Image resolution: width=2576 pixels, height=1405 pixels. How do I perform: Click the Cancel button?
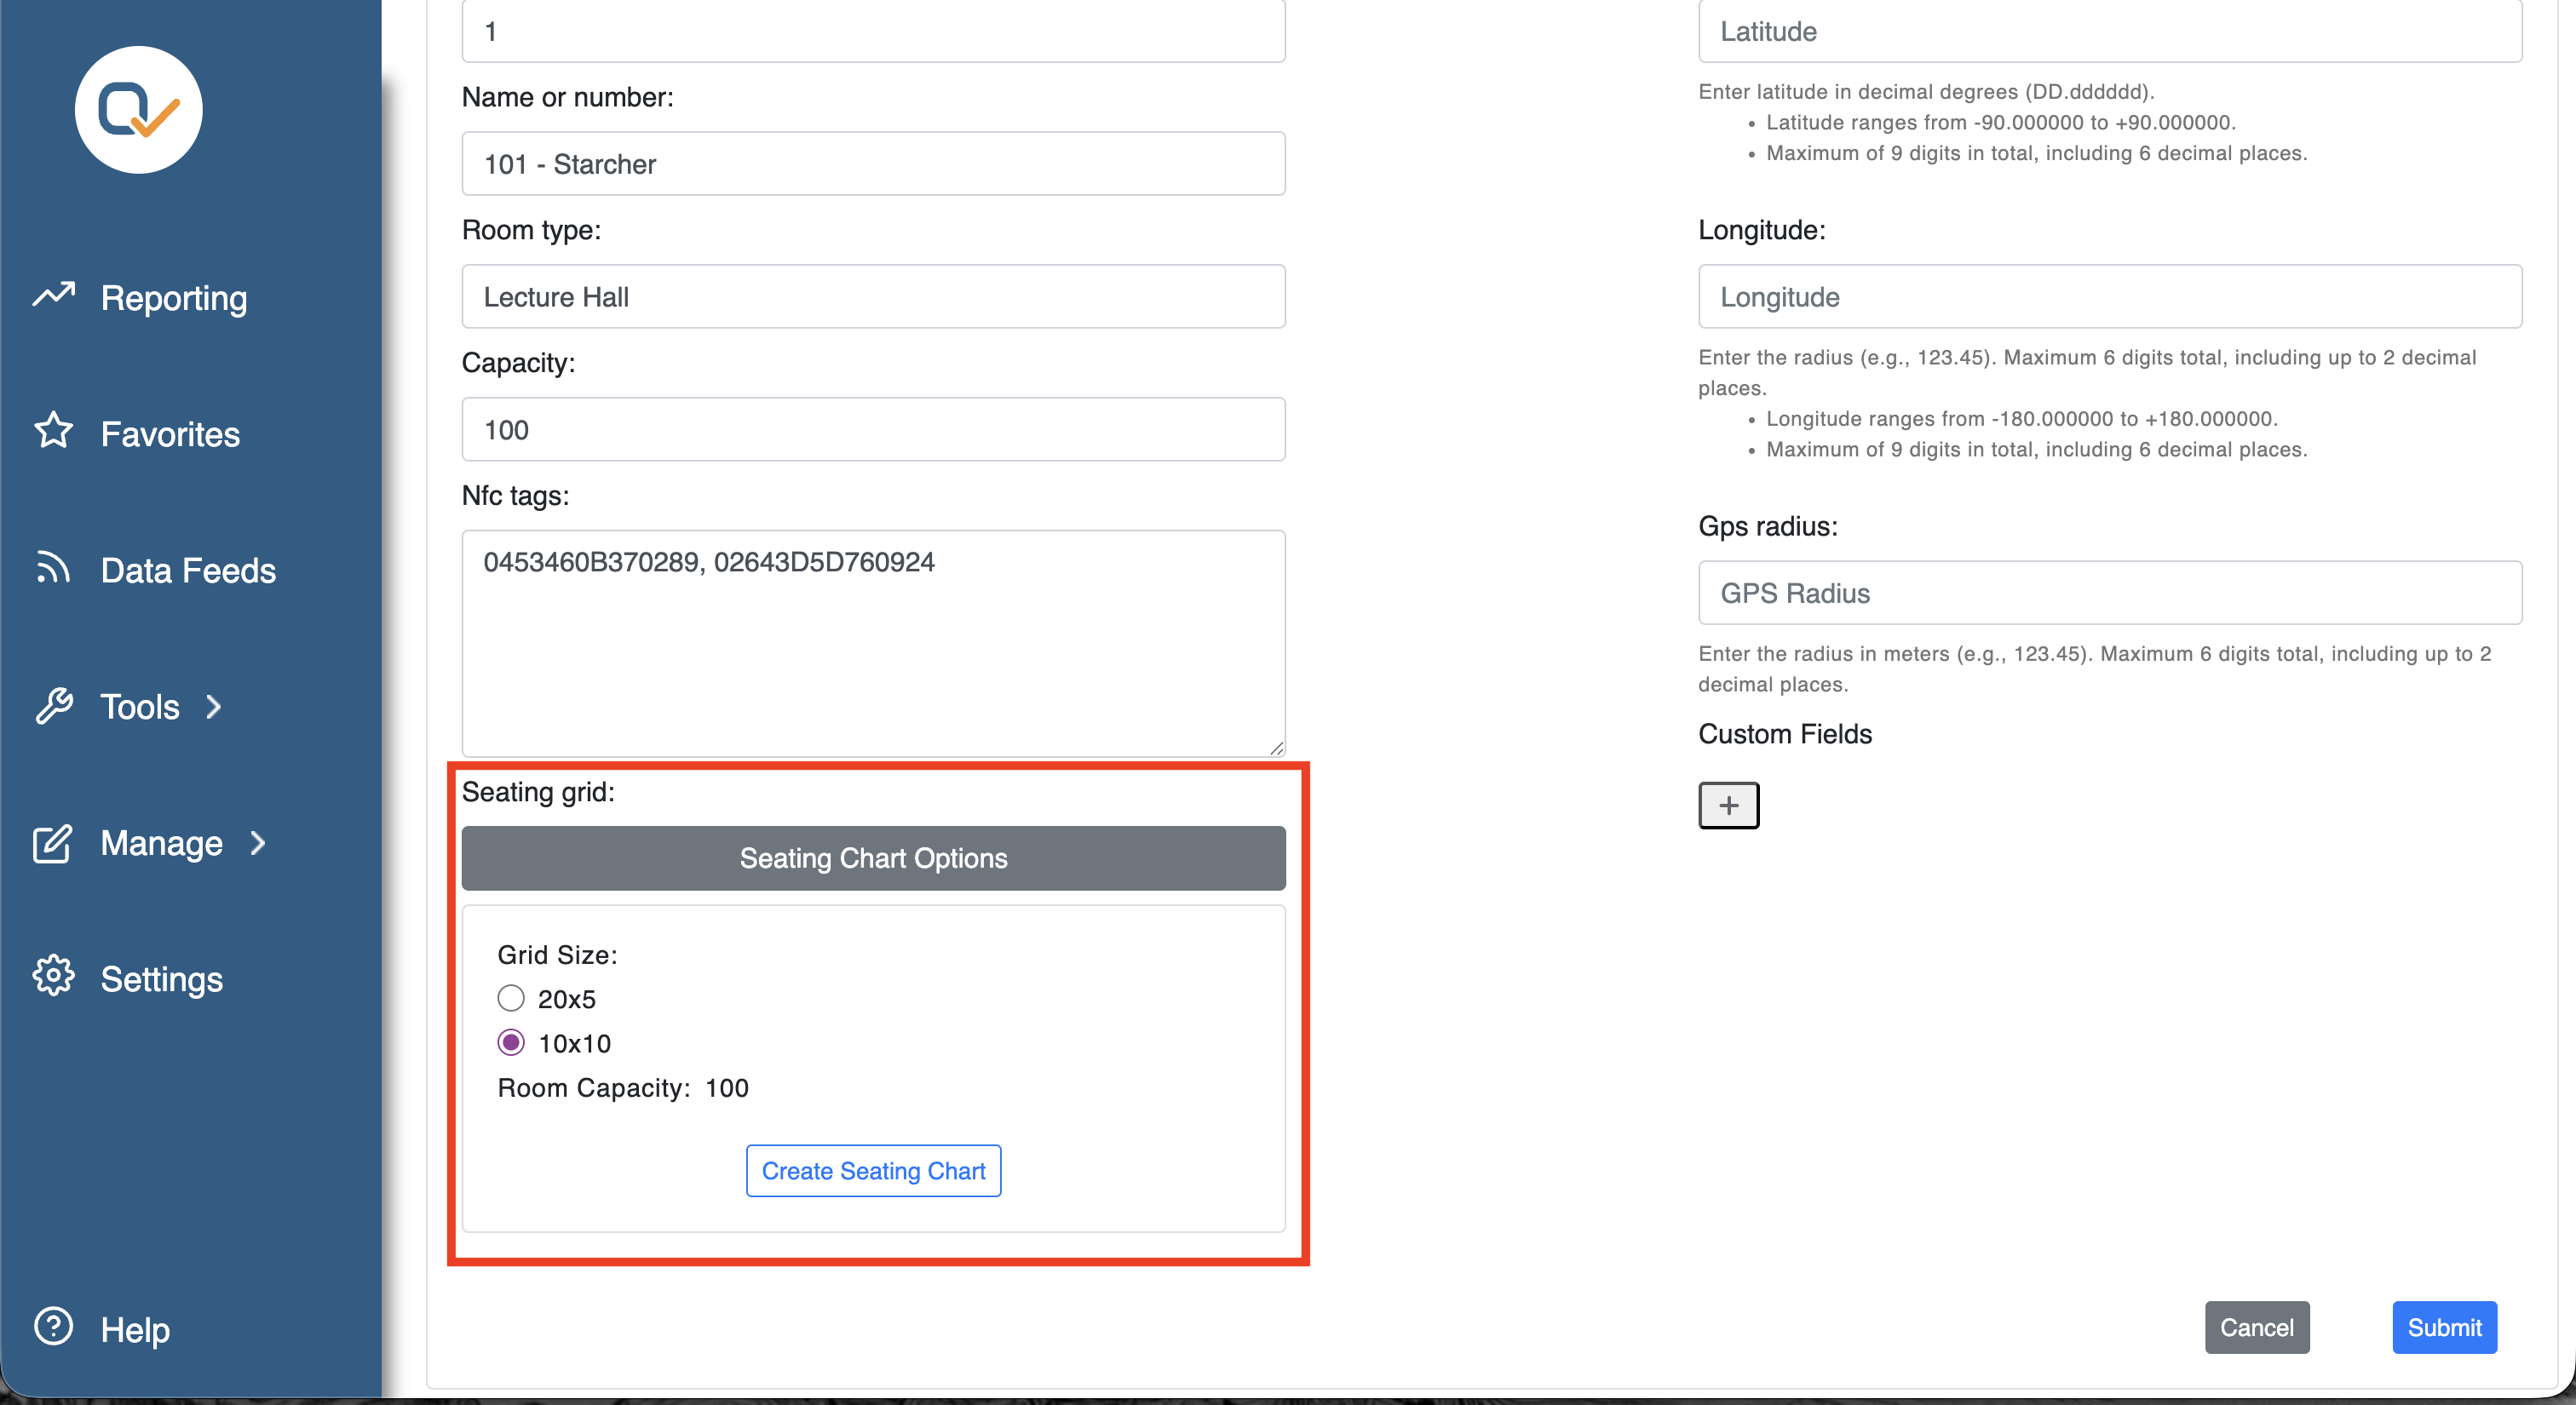(2257, 1328)
